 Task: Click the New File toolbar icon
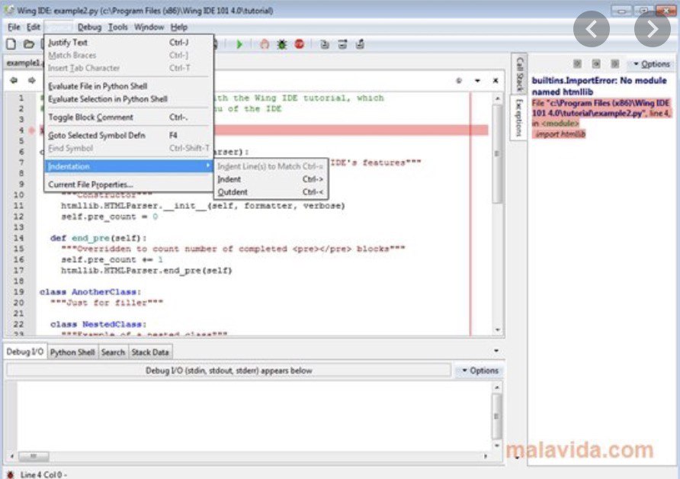11,43
